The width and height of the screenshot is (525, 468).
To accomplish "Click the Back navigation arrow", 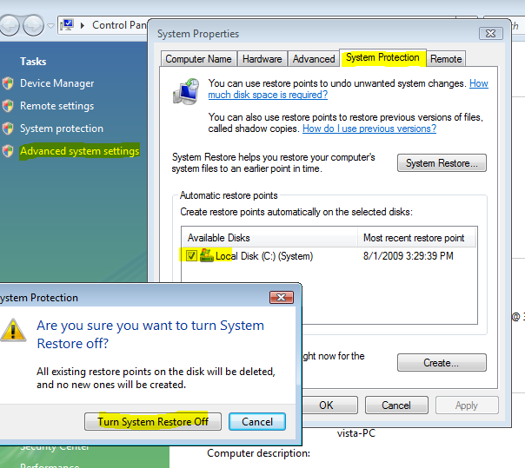I will coord(9,25).
